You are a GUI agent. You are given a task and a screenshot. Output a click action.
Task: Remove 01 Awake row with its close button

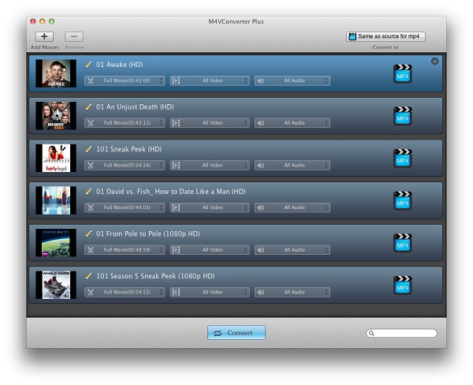pos(434,62)
